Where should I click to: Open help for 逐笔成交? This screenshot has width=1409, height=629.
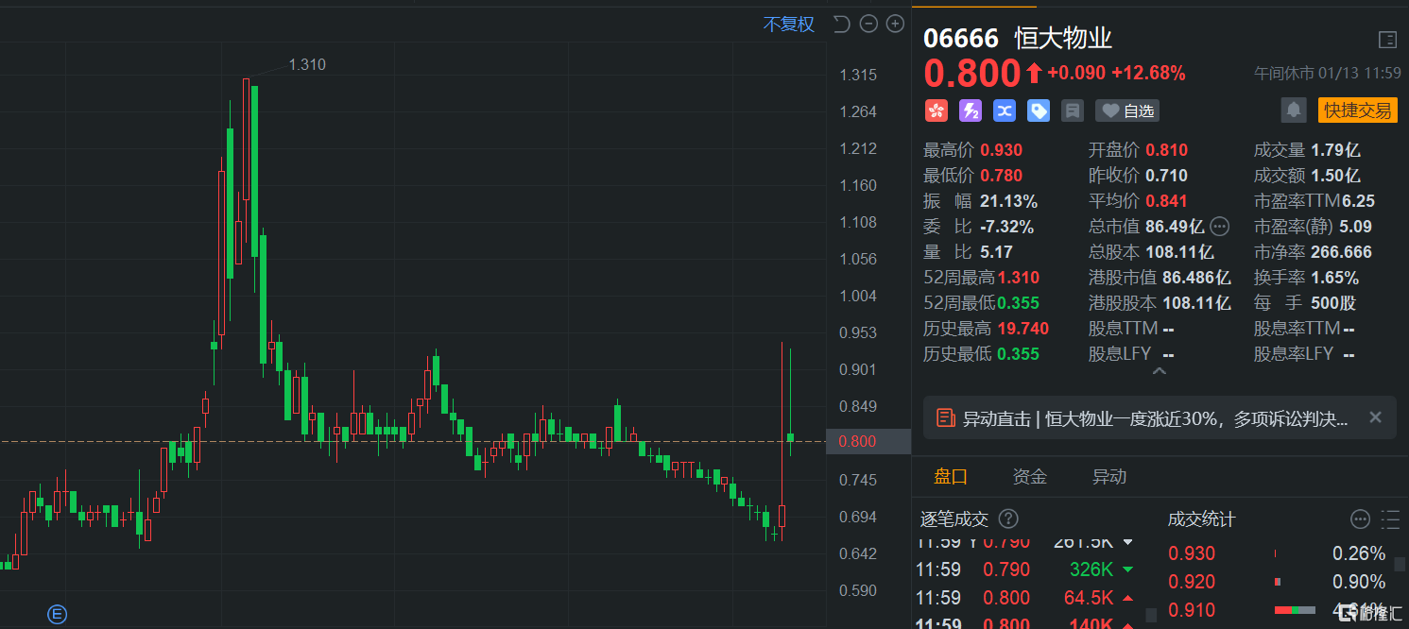1008,518
